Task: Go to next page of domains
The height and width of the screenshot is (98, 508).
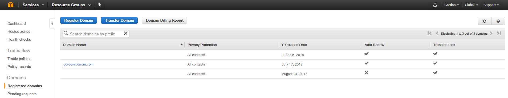Action: click(x=491, y=33)
